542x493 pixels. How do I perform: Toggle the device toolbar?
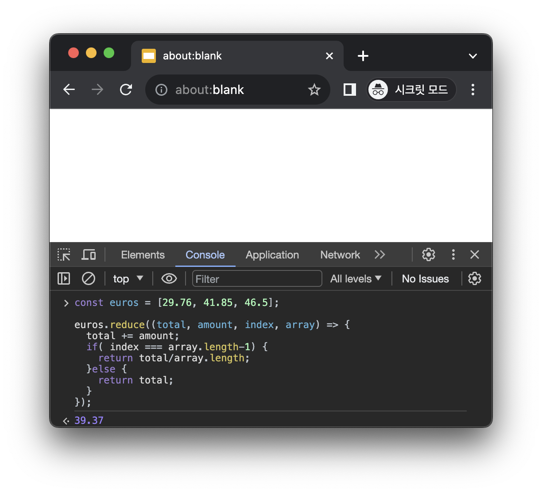(x=89, y=254)
